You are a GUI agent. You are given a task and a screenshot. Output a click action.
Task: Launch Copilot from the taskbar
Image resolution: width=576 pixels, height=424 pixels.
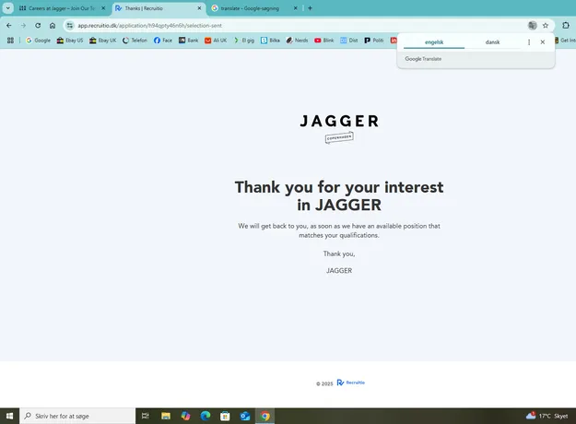pyautogui.click(x=185, y=416)
